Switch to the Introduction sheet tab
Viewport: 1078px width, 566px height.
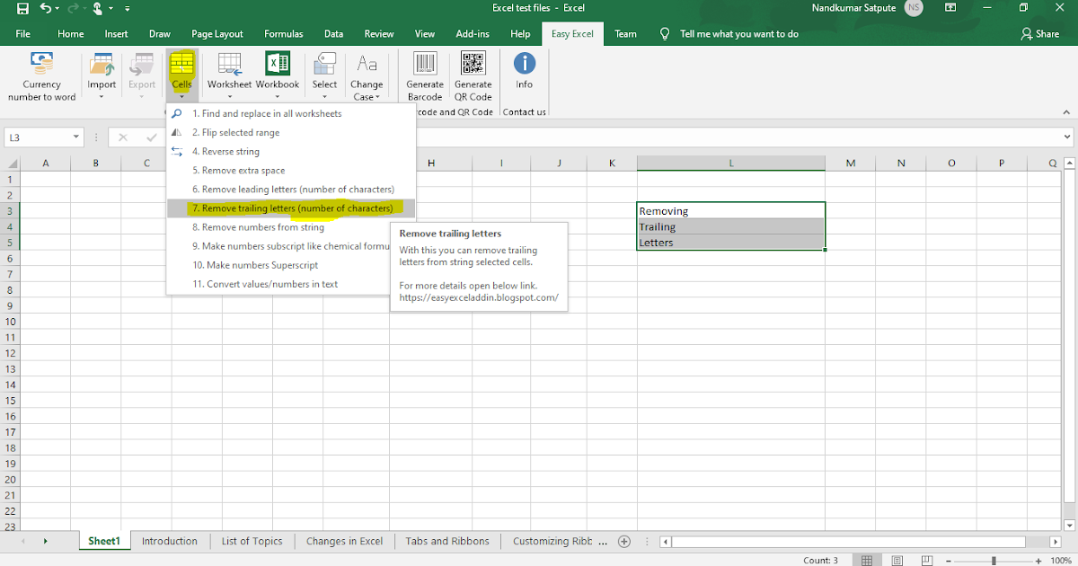(x=169, y=541)
